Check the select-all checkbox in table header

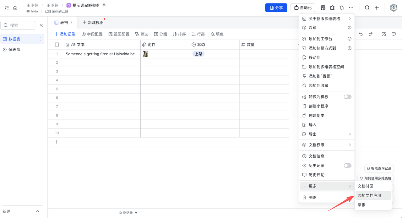[x=57, y=45]
